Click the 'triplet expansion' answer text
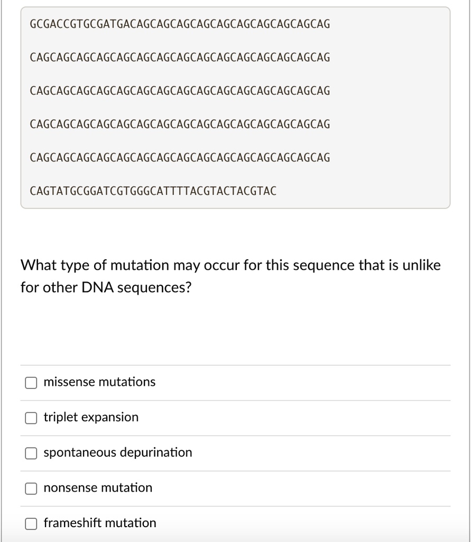Viewport: 471px width, 542px height. (x=91, y=417)
